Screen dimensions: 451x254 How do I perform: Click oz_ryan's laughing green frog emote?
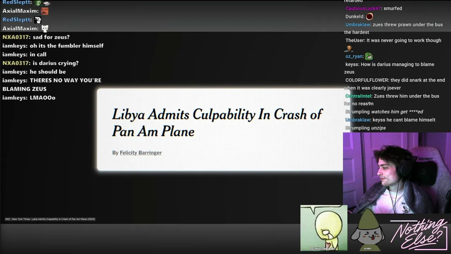[x=369, y=56]
